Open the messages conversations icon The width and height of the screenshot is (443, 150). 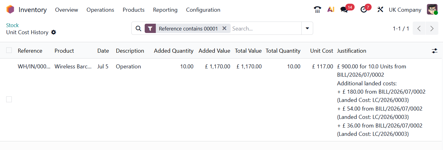[x=344, y=10]
